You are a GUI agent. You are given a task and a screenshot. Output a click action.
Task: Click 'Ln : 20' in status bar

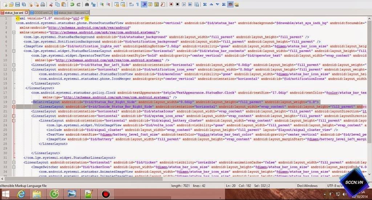click(231, 186)
